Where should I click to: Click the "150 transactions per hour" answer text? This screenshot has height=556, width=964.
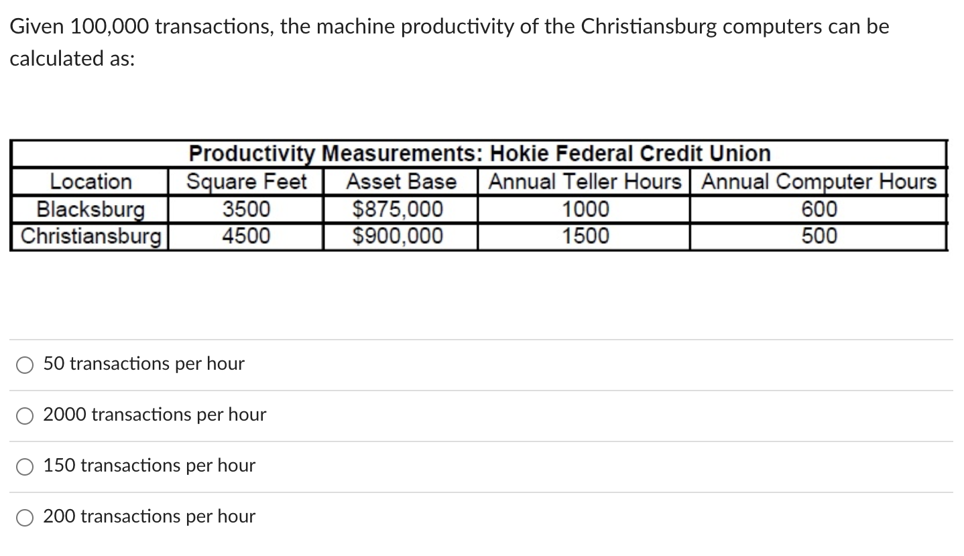click(149, 466)
